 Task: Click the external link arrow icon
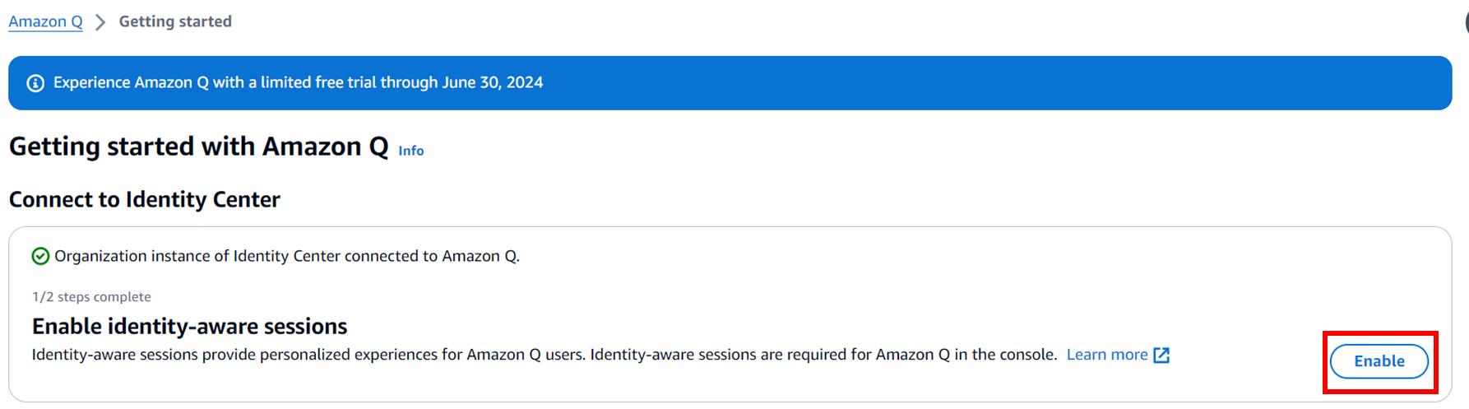[1161, 355]
